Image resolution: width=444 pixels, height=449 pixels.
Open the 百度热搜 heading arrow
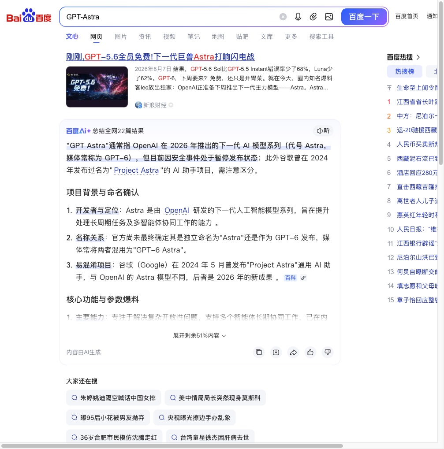click(x=418, y=57)
